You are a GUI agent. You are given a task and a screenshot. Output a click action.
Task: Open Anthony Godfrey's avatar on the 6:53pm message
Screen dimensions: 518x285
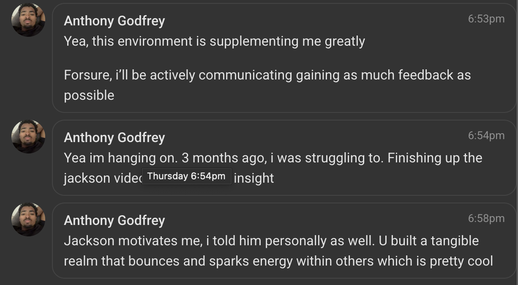[x=28, y=20]
